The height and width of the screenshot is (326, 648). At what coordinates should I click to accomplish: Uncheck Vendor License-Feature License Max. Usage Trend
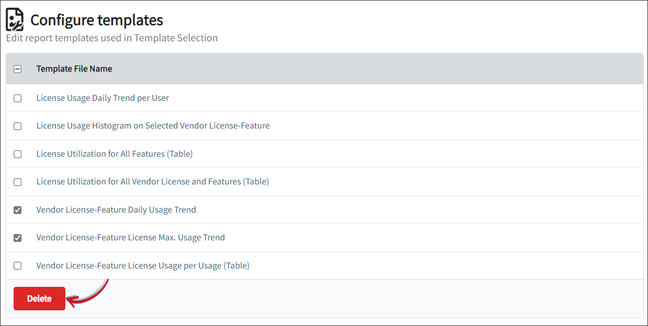point(17,238)
